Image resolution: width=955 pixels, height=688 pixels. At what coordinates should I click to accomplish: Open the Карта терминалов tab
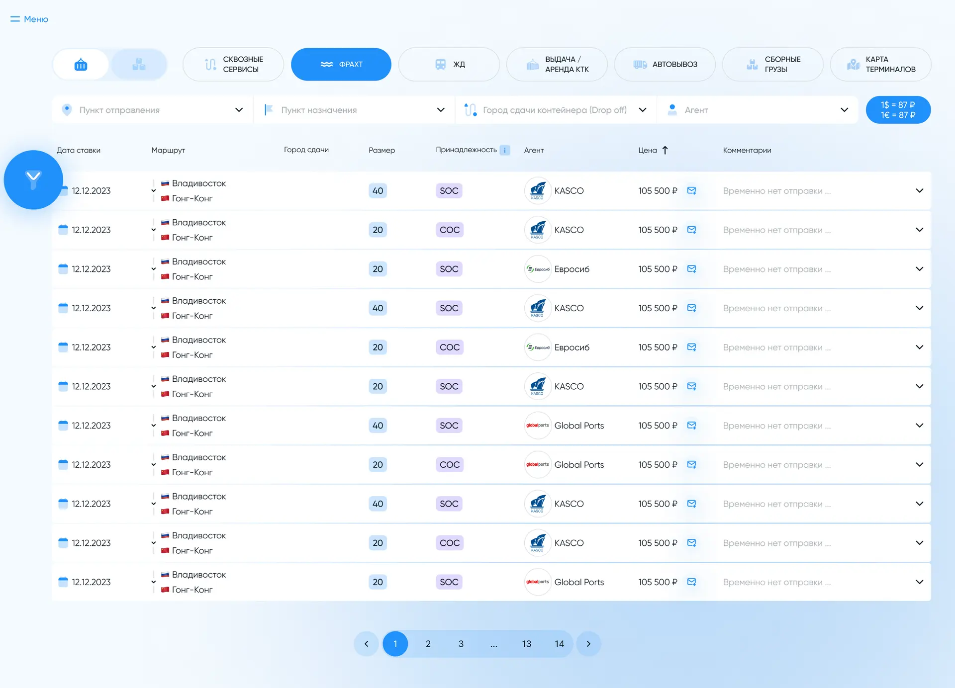point(880,64)
